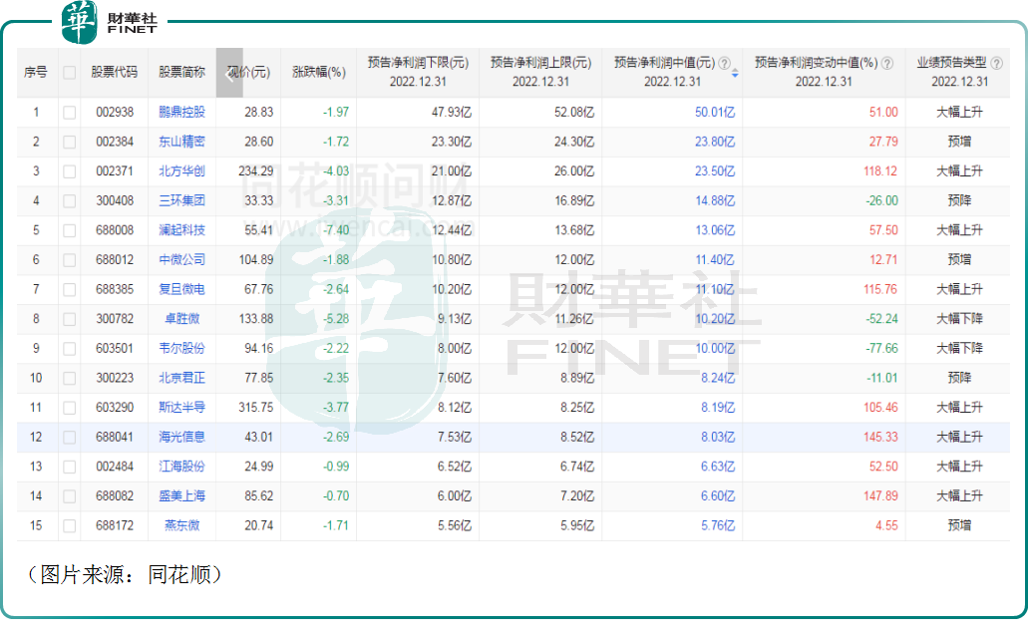Click sort arrow on 预告净利润中值 column
The image size is (1028, 639).
[735, 74]
